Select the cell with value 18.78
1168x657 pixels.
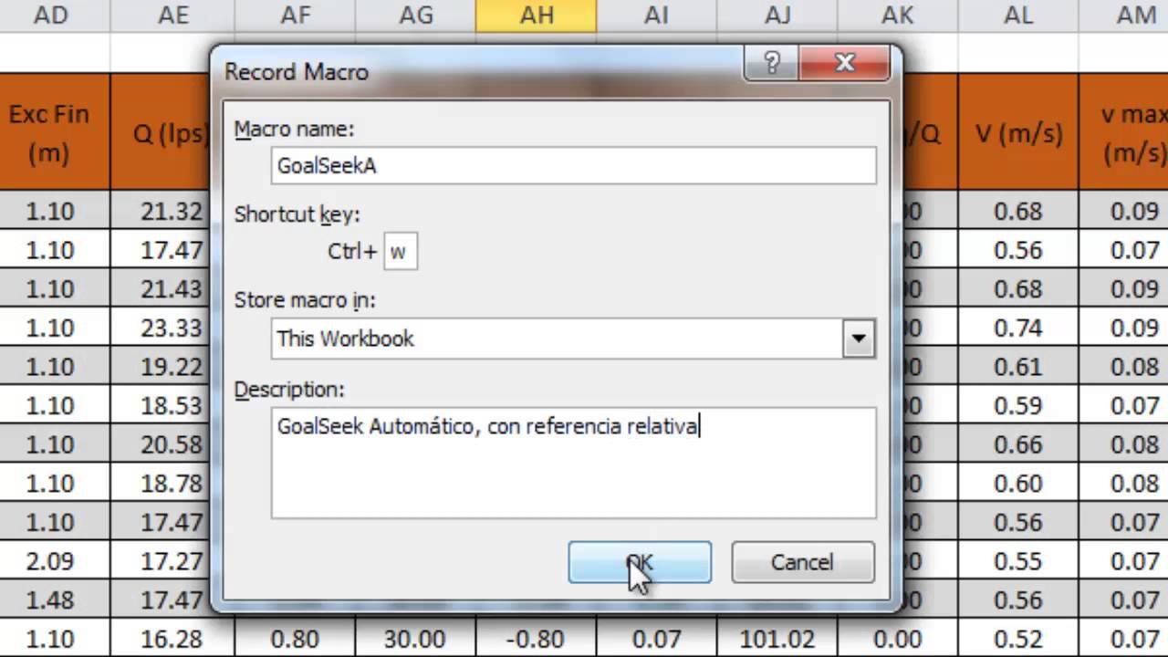click(161, 483)
